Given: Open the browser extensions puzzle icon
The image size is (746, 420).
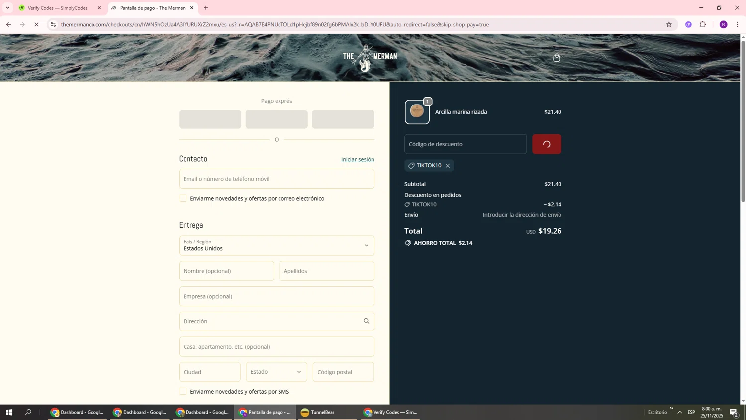Looking at the screenshot, I should pyautogui.click(x=703, y=24).
